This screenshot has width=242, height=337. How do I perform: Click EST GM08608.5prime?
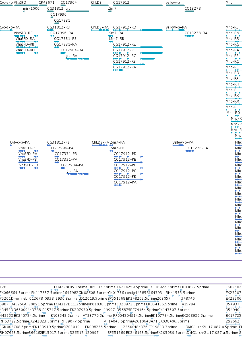point(93,293)
